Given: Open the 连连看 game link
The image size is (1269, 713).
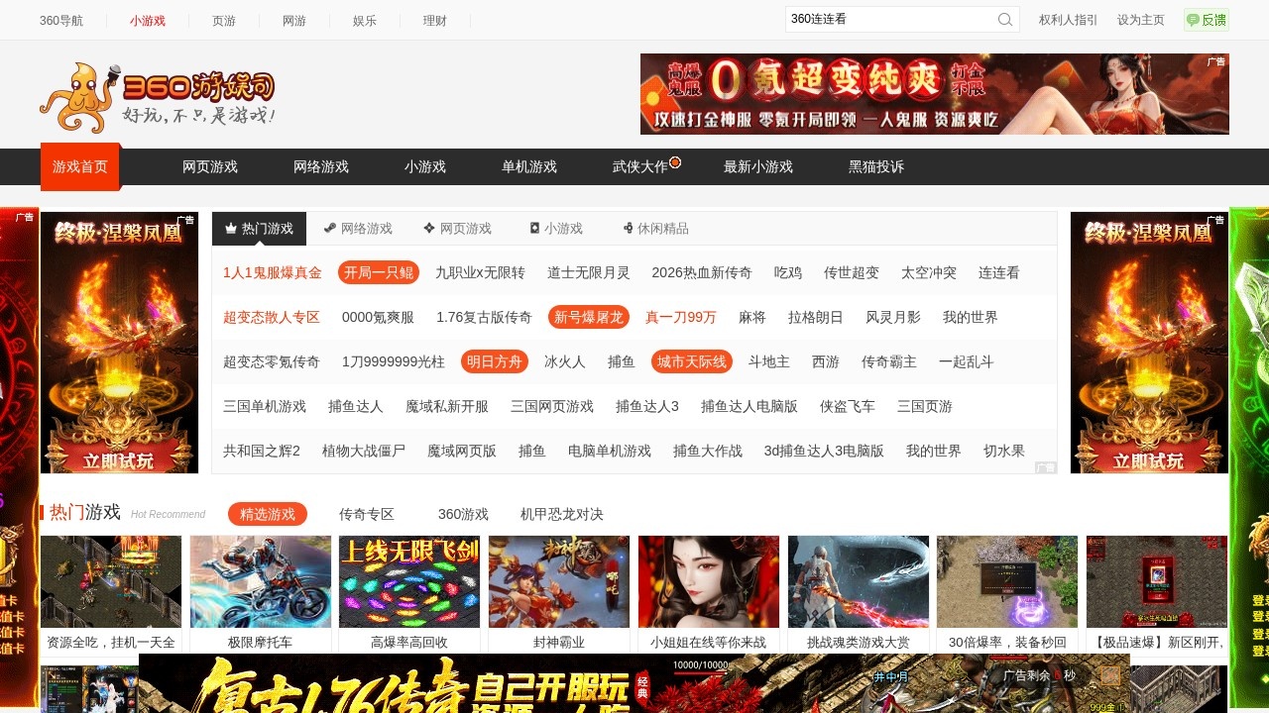Looking at the screenshot, I should click(x=999, y=272).
